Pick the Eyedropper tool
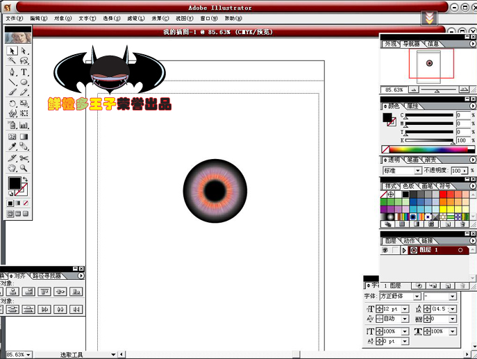 point(12,147)
